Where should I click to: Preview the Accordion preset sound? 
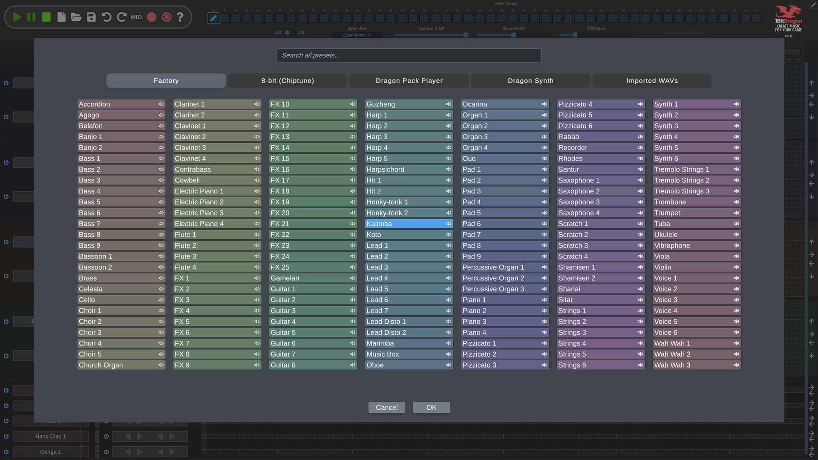pos(161,104)
